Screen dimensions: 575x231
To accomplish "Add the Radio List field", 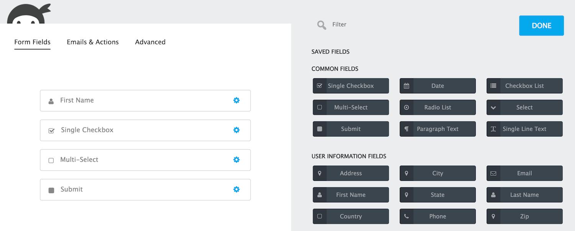I will tap(437, 107).
